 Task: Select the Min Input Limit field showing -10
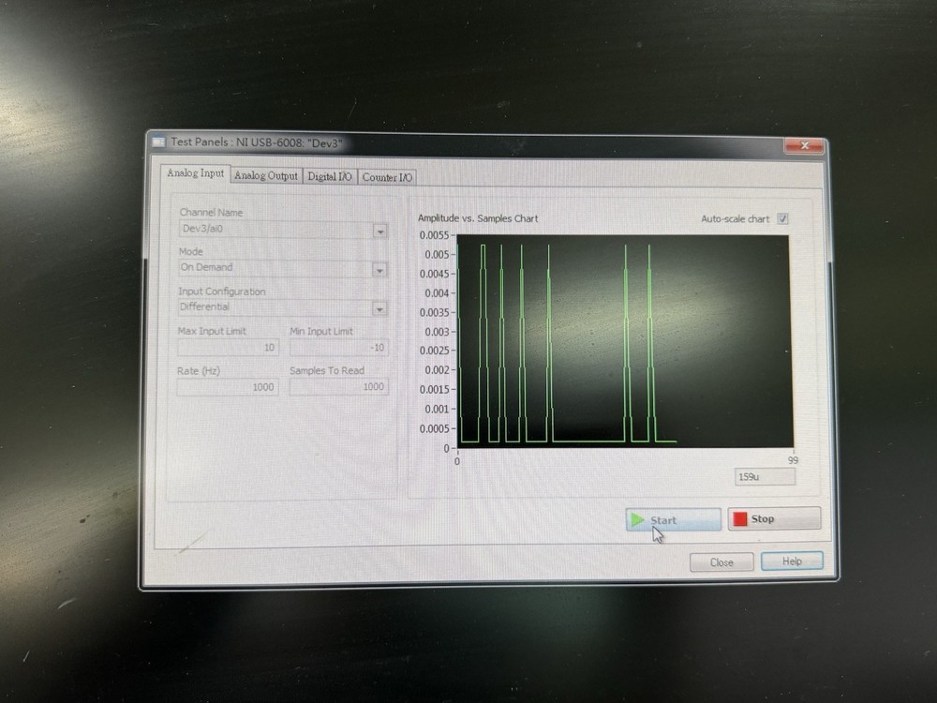(338, 348)
